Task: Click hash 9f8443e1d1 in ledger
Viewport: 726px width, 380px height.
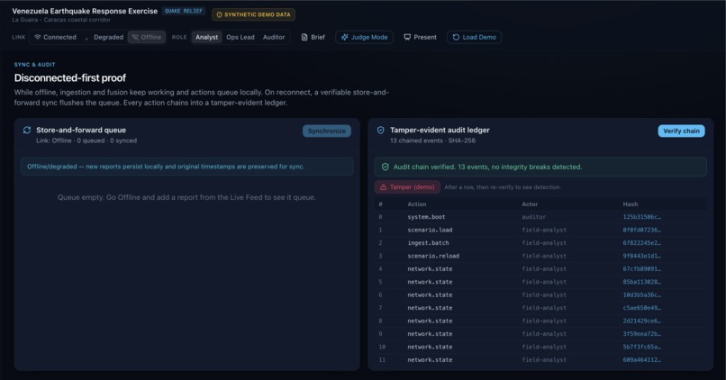Action: click(x=641, y=256)
